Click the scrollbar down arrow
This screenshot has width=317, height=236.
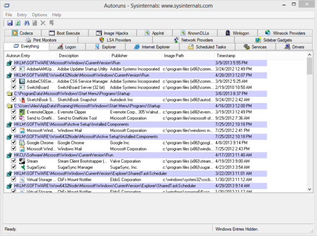pyautogui.click(x=309, y=189)
